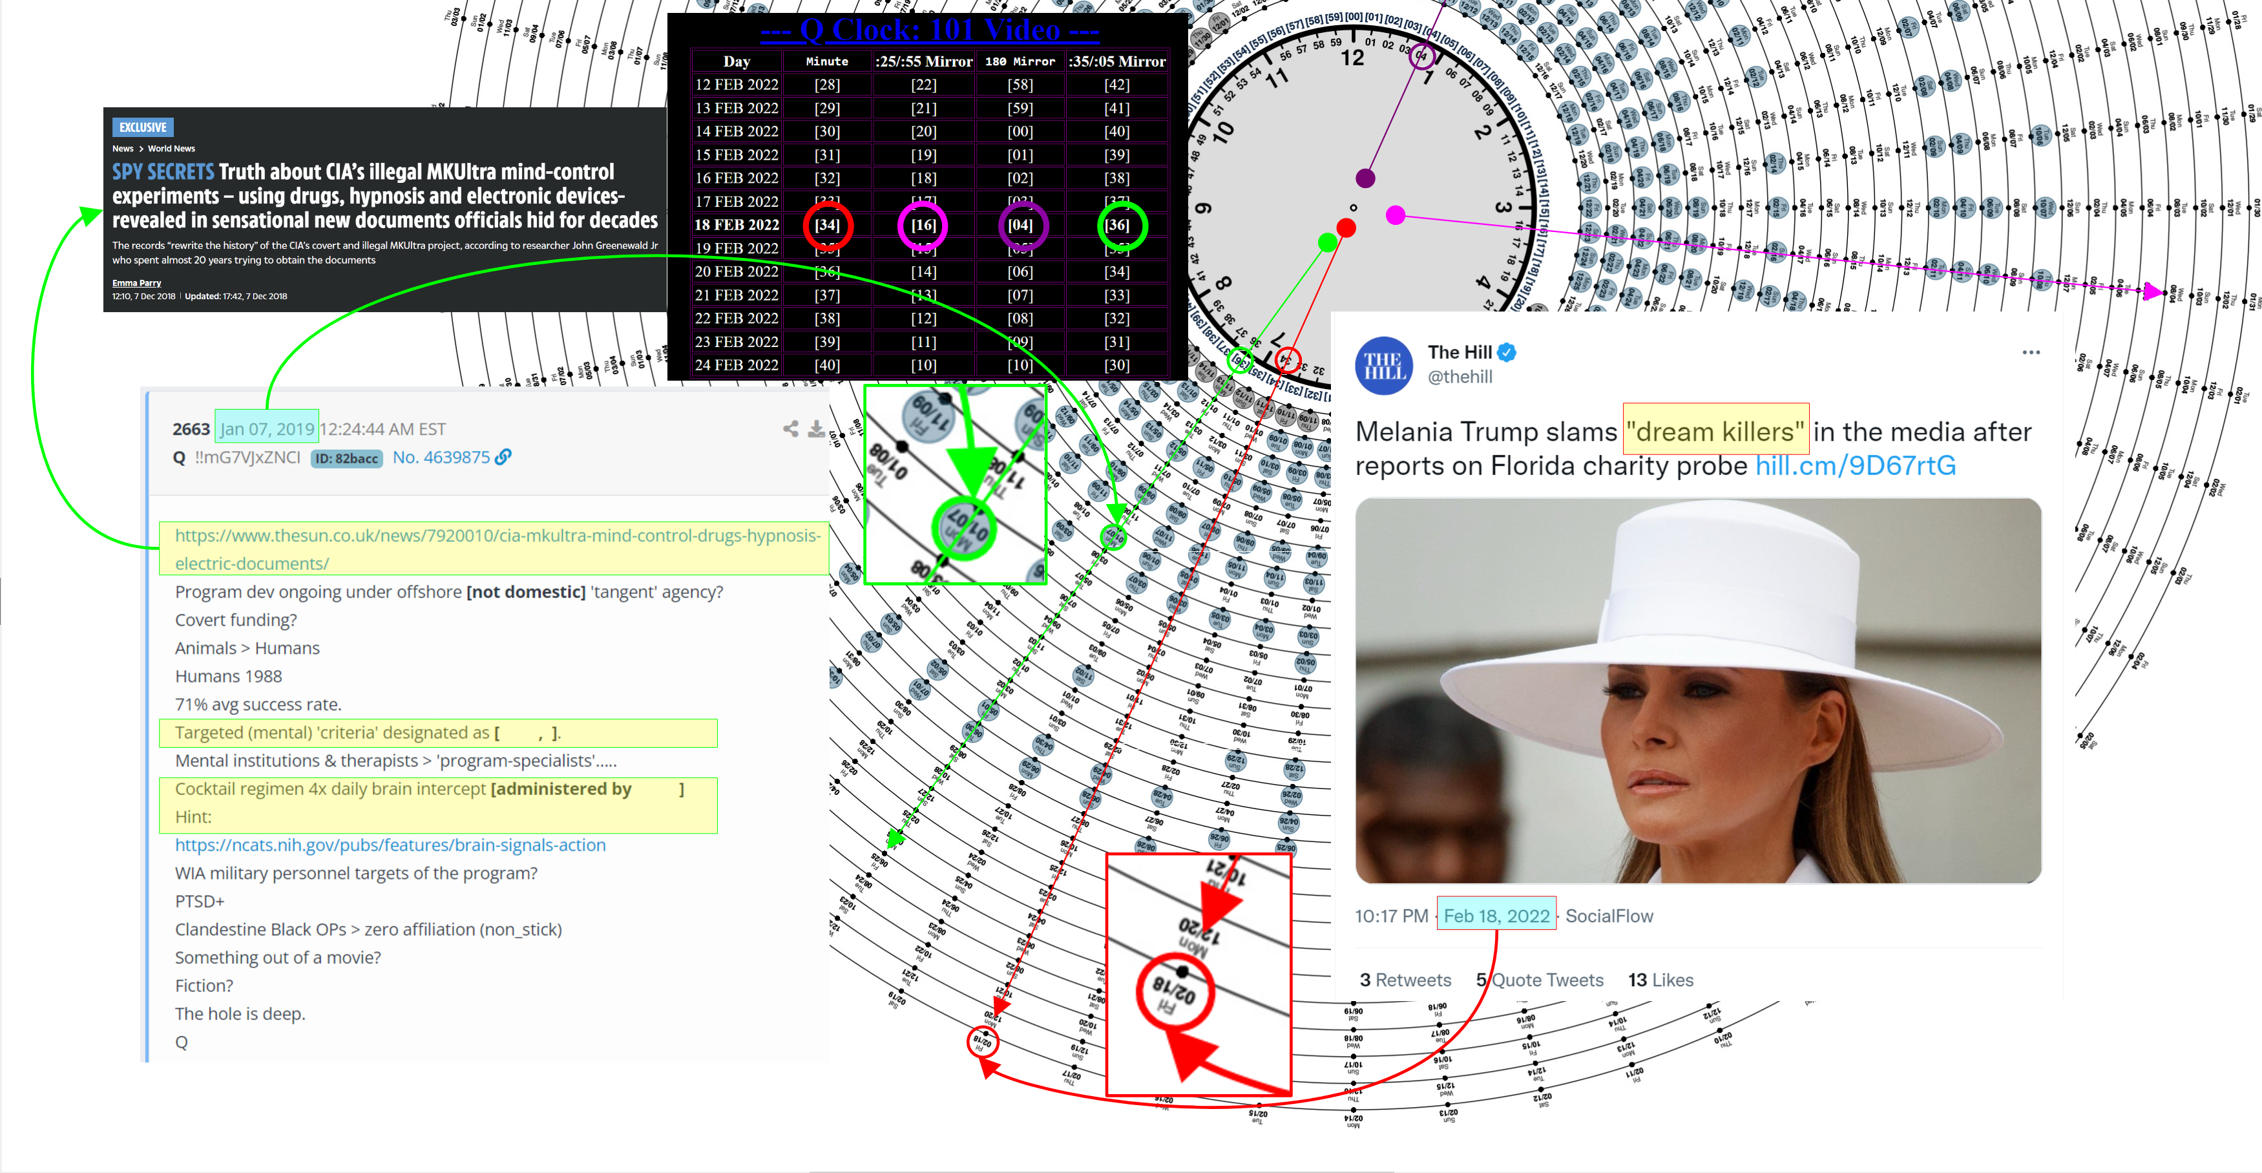Click the number 12 on the clock face
This screenshot has height=1173, width=2262.
point(1352,59)
